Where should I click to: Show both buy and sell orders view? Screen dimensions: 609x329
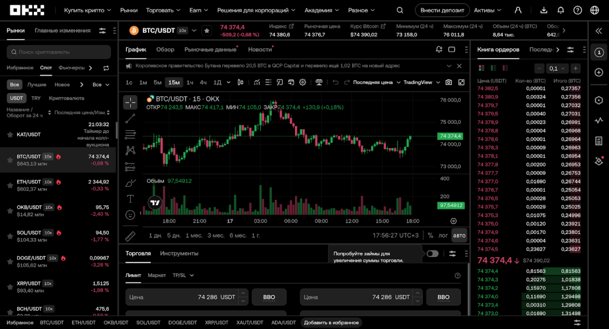[482, 68]
